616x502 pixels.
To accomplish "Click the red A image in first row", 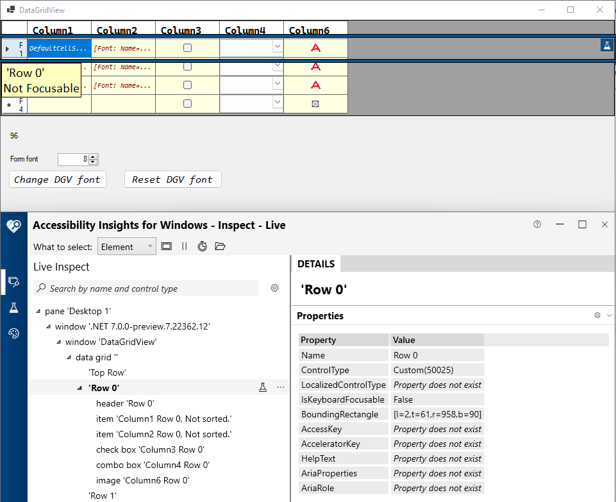I will pos(315,48).
